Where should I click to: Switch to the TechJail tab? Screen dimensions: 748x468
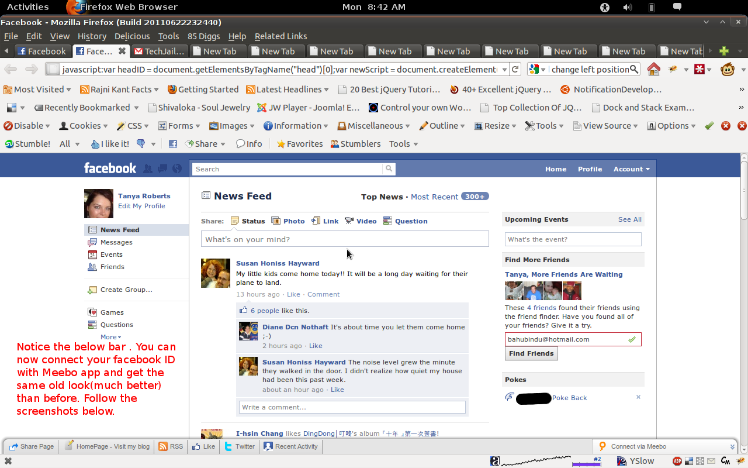point(159,51)
